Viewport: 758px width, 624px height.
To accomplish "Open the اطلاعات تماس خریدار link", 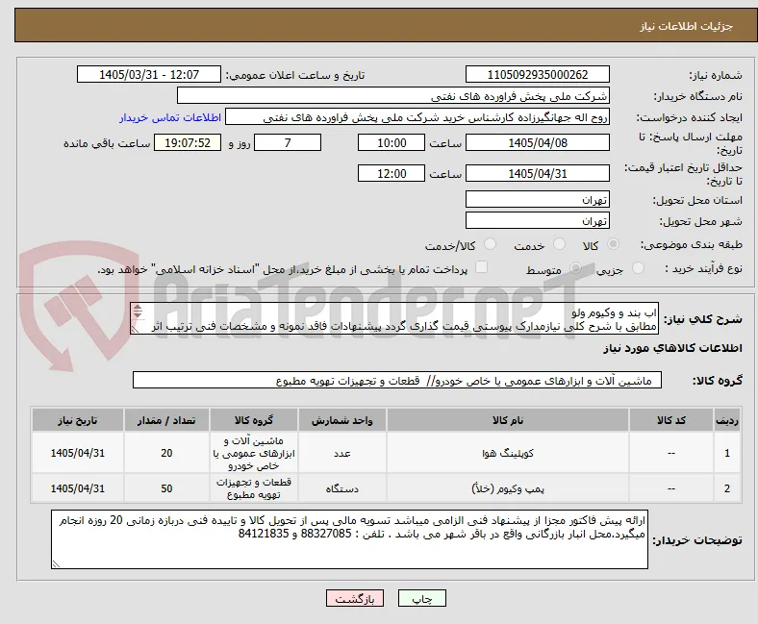I will pos(170,118).
